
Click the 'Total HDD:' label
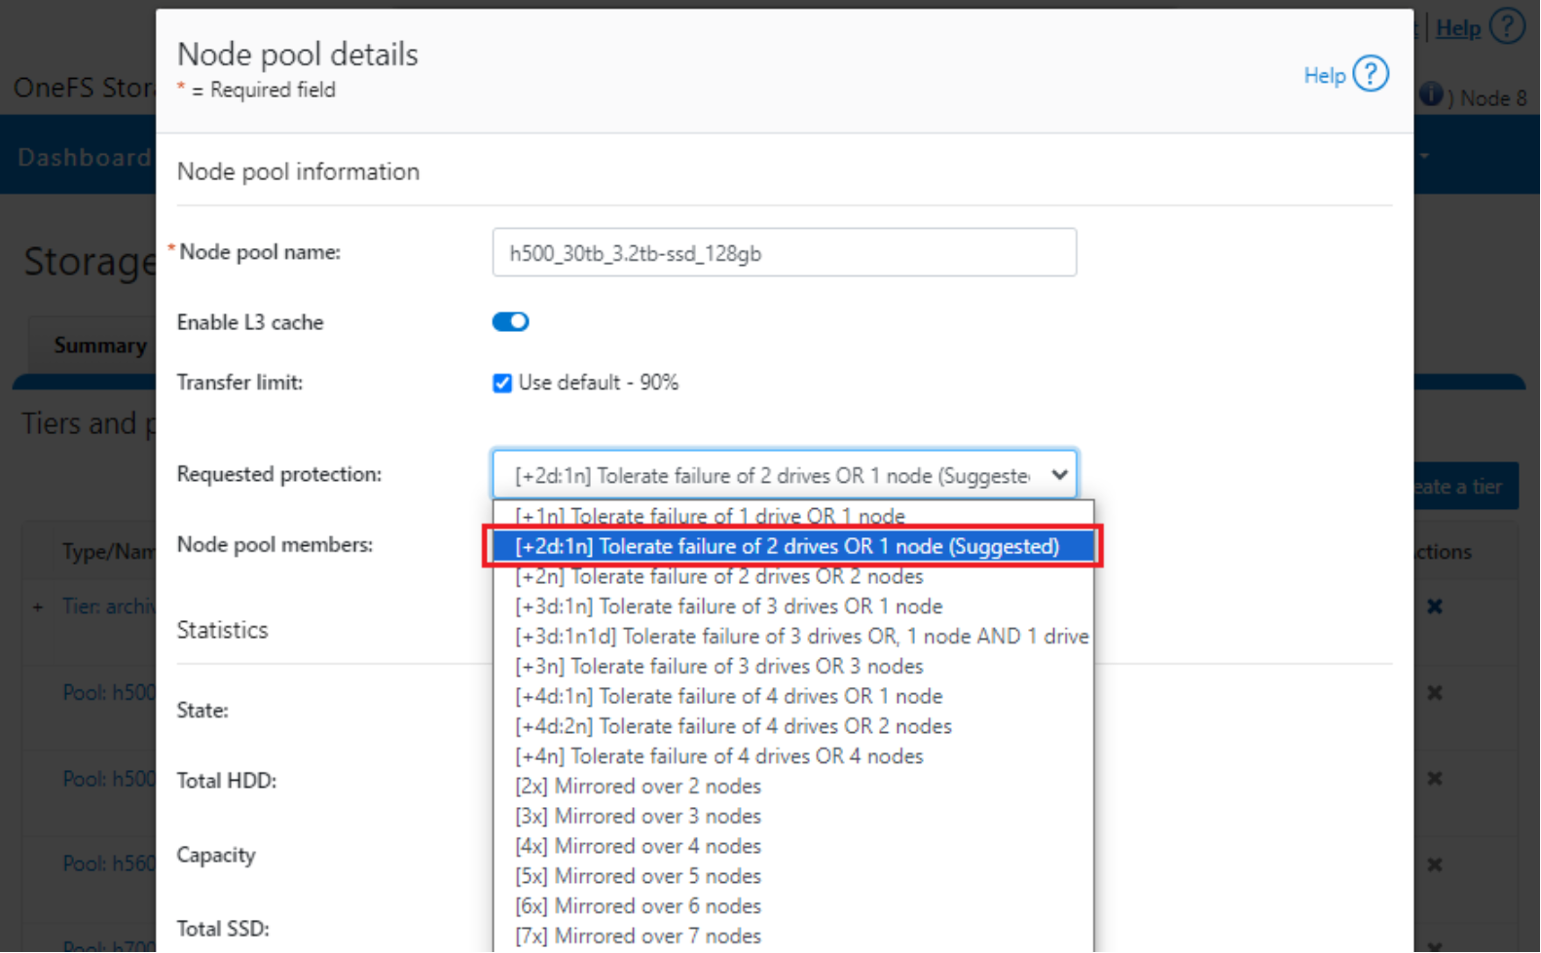[x=227, y=781]
